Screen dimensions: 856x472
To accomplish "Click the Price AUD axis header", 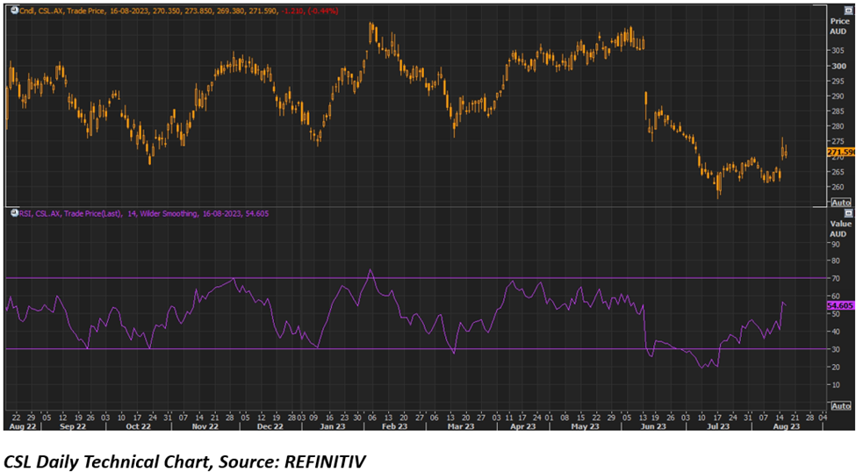I will (x=838, y=25).
